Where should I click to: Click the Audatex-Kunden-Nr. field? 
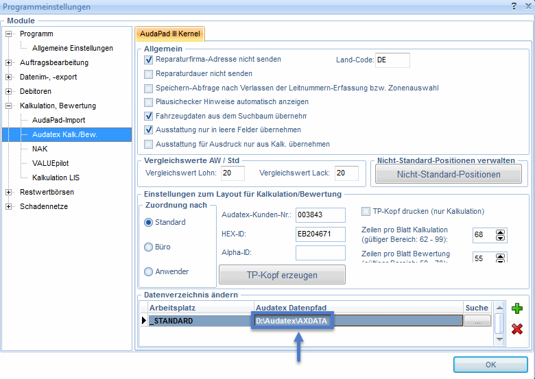point(320,215)
